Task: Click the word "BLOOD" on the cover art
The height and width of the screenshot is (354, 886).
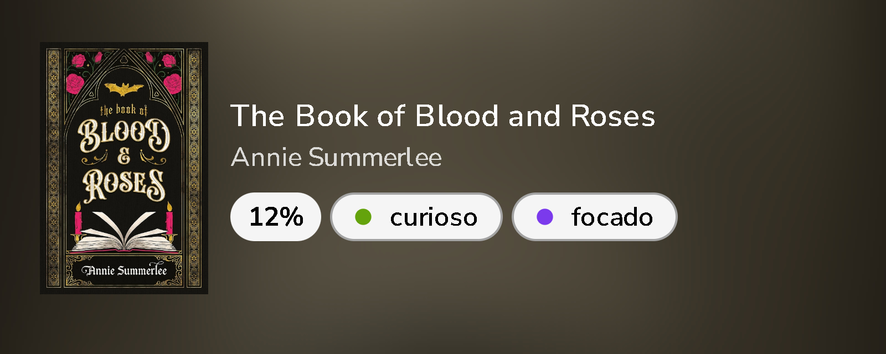Action: click(124, 136)
